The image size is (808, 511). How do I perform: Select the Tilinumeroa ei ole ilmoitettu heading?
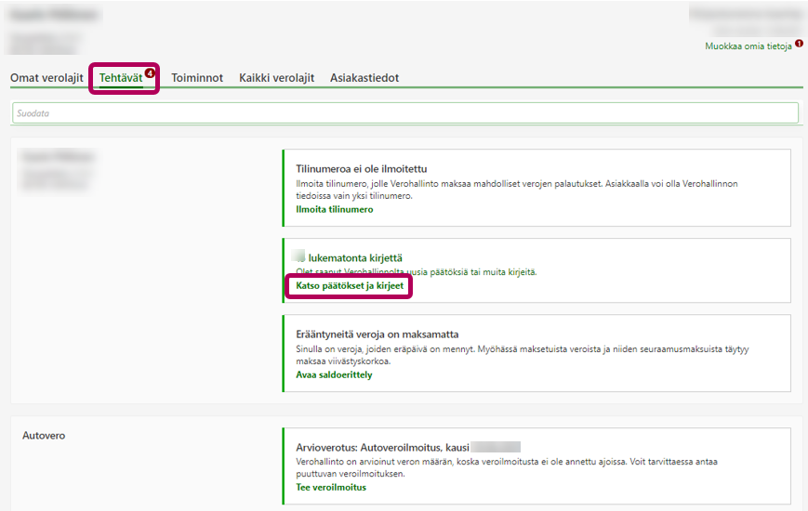[361, 169]
